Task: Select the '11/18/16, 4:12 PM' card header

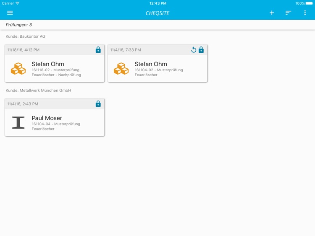Action: tap(55, 50)
